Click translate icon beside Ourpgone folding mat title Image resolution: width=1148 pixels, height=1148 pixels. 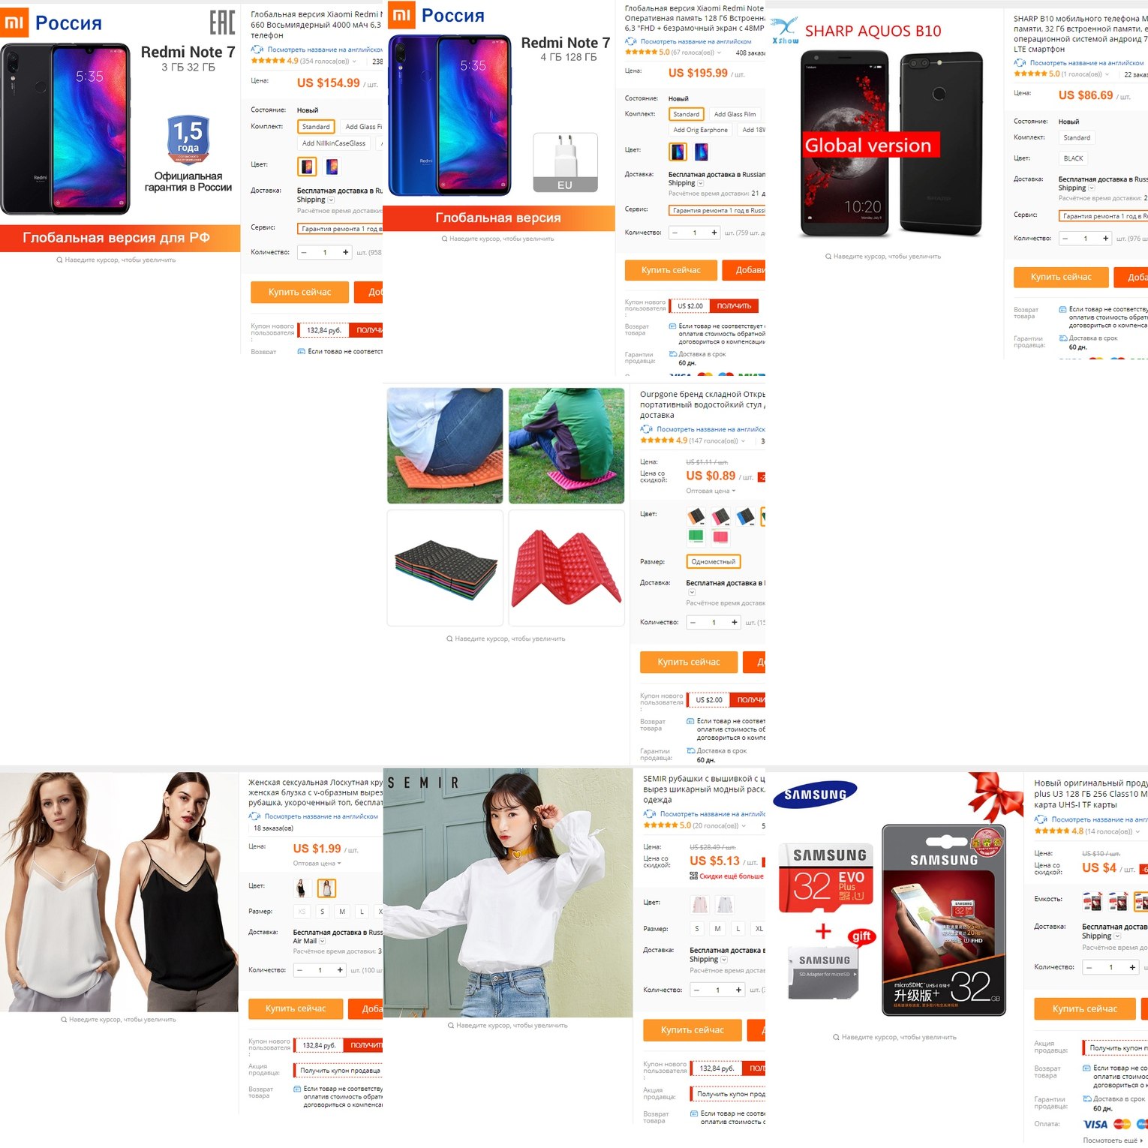tap(646, 429)
